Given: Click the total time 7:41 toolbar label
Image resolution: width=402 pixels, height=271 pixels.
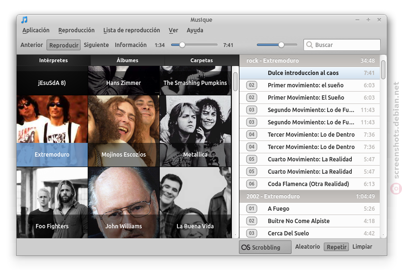Looking at the screenshot, I should (228, 45).
